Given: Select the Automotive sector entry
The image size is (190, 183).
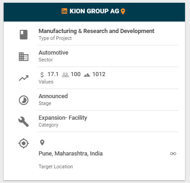Looking at the screenshot, I should (107, 56).
